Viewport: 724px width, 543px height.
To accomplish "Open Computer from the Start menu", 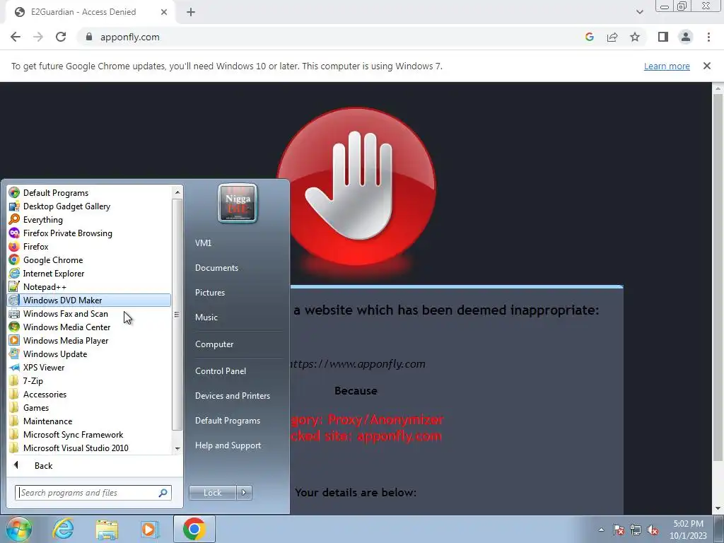I will (214, 344).
